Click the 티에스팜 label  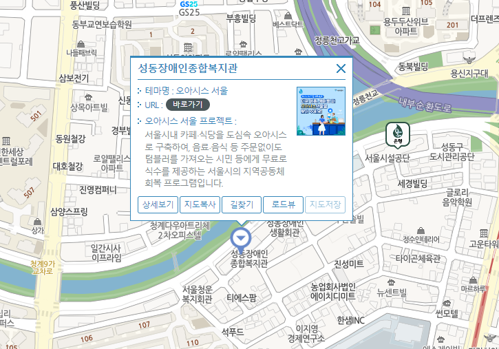click(x=242, y=298)
